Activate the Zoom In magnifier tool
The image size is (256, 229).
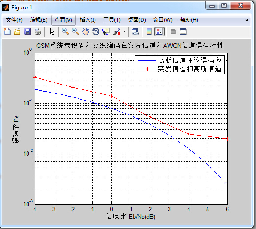(65, 31)
